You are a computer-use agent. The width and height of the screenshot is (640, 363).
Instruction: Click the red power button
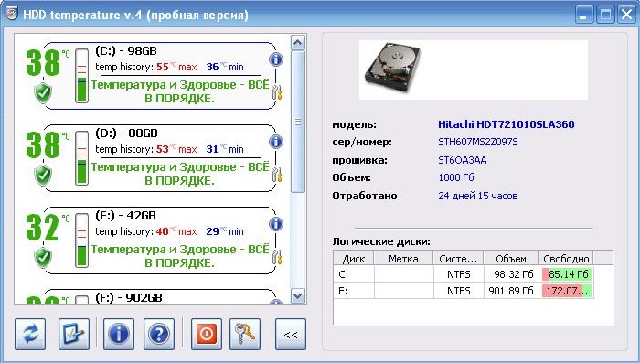(207, 335)
